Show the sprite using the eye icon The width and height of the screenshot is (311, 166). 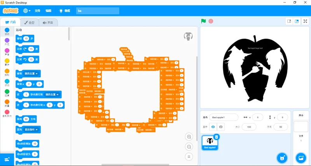[213, 127]
